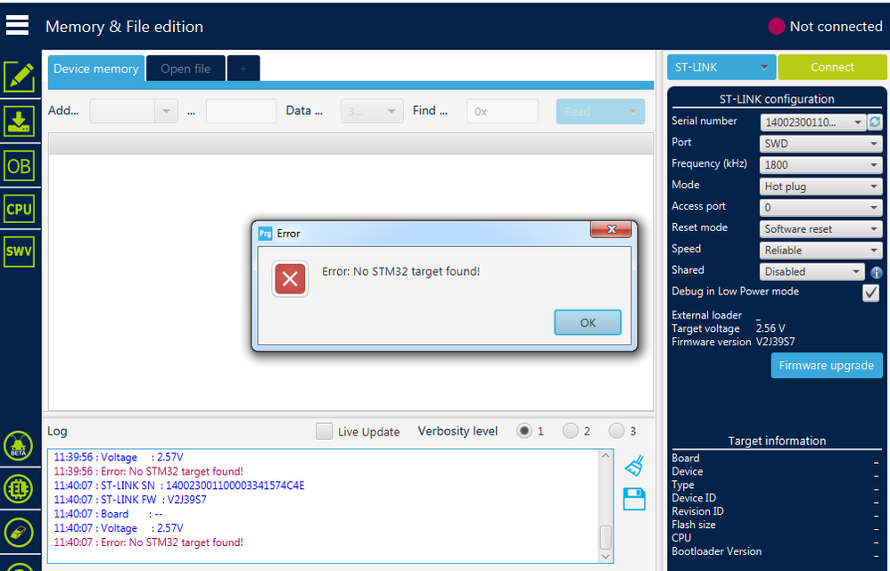890x571 pixels.
Task: Click the Bootloader Version label
Action: [x=716, y=551]
